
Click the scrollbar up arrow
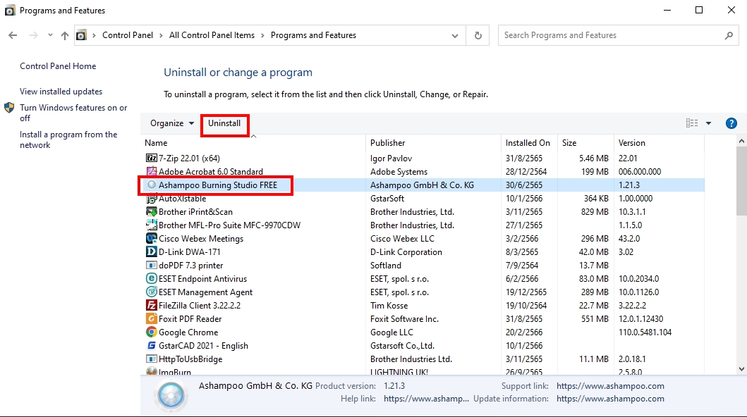click(x=741, y=141)
